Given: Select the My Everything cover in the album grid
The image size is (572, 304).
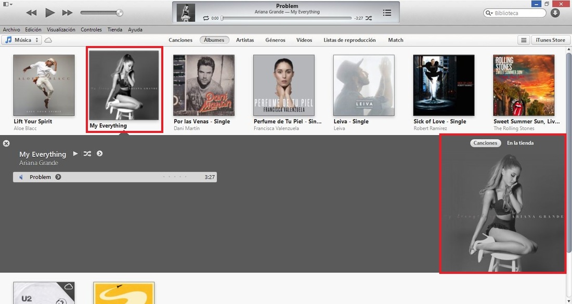Looking at the screenshot, I should 124,85.
